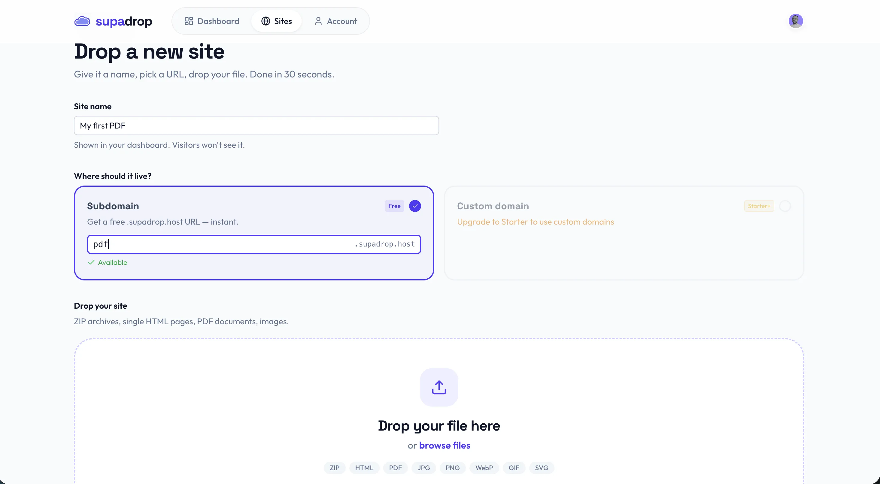880x484 pixels.
Task: Switch to the Sites tab
Action: click(x=276, y=21)
